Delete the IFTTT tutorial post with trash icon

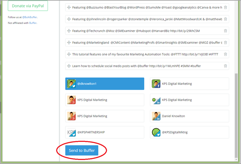[x=225, y=54]
